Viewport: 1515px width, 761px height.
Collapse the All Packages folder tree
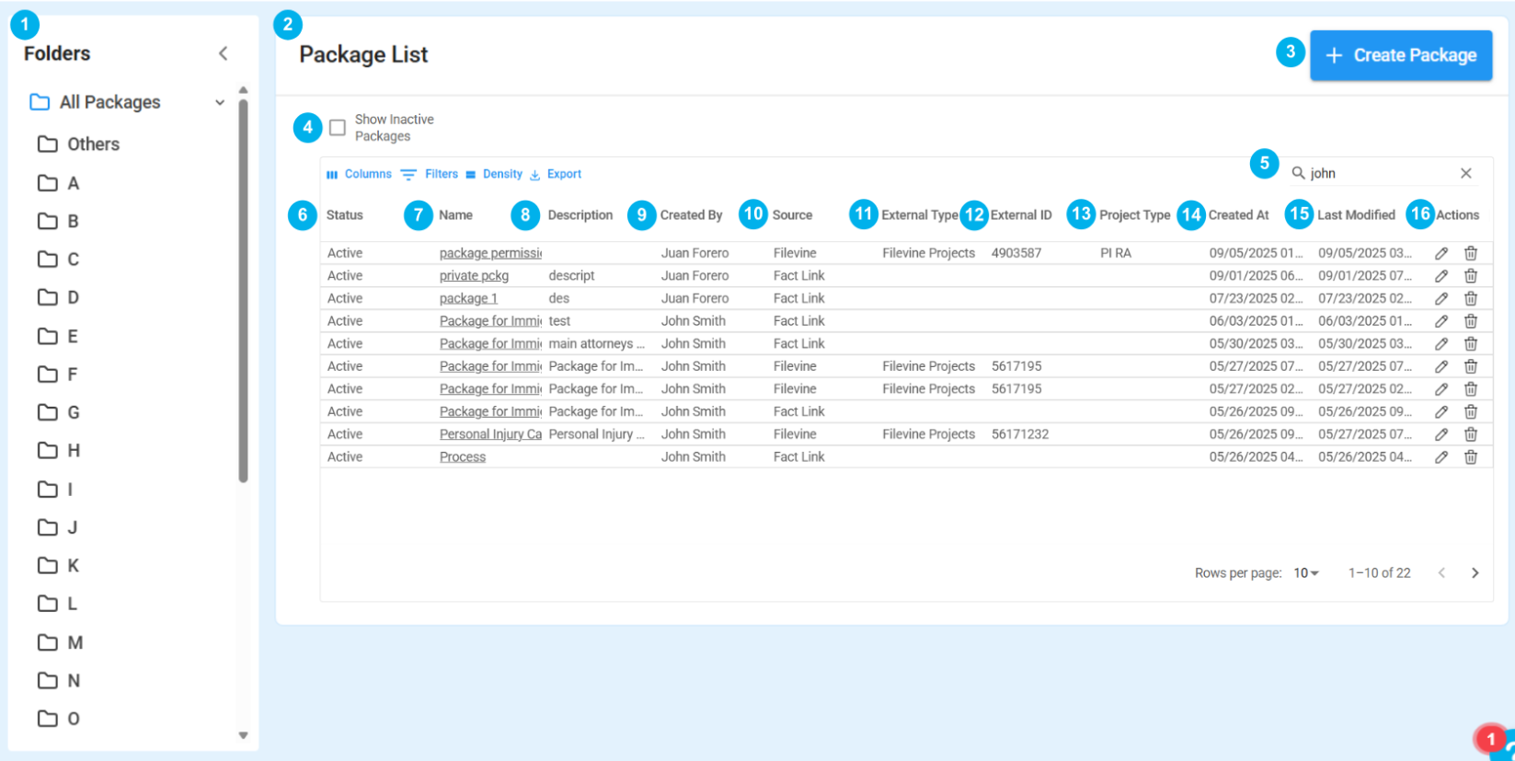(220, 102)
